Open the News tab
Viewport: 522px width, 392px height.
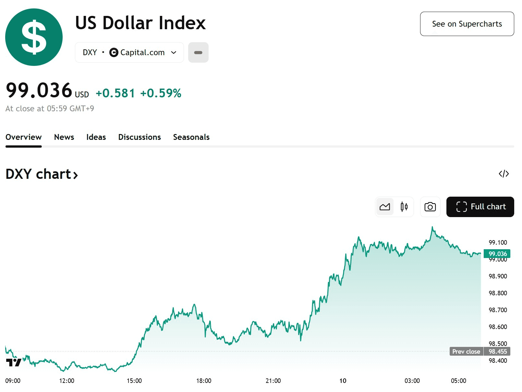pyautogui.click(x=64, y=137)
